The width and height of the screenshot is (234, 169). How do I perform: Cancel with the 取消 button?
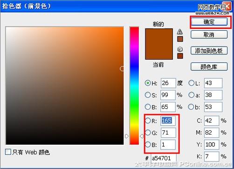pyautogui.click(x=209, y=34)
